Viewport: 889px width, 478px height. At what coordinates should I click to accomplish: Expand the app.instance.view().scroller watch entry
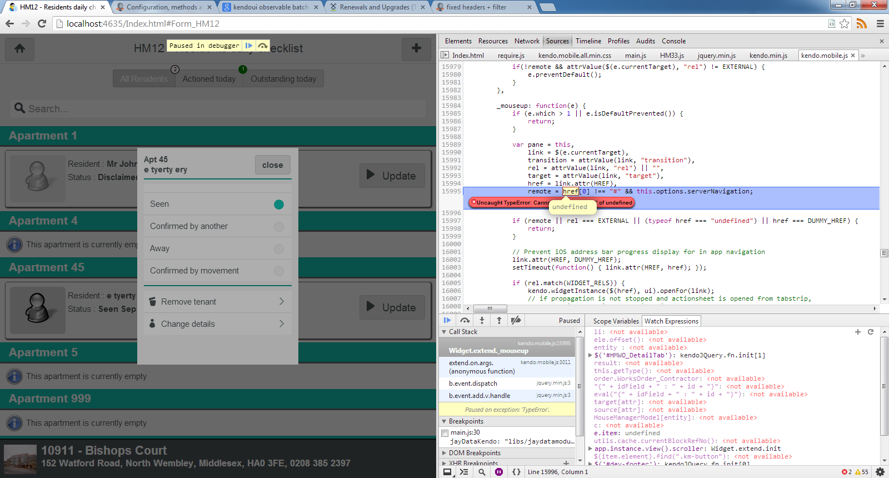(590, 449)
